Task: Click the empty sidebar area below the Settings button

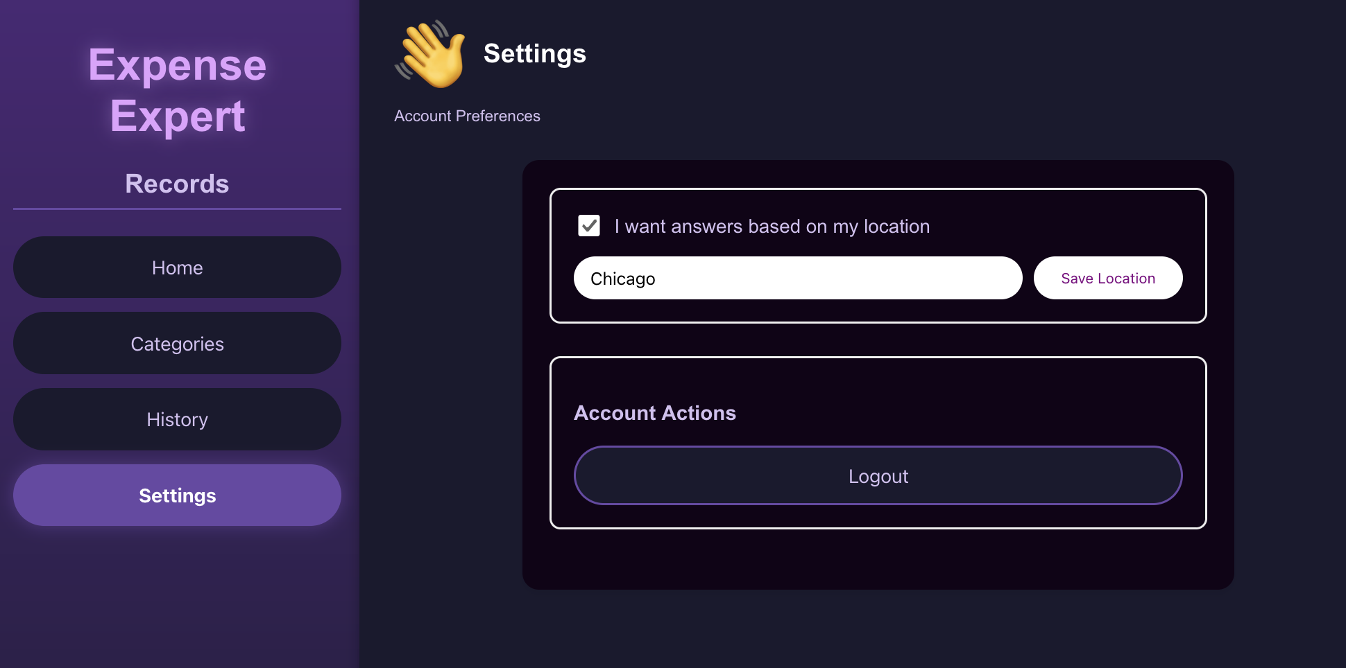Action: click(x=177, y=596)
